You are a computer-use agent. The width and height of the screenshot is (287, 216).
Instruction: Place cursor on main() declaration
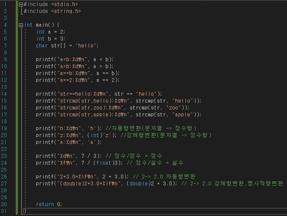(45, 25)
